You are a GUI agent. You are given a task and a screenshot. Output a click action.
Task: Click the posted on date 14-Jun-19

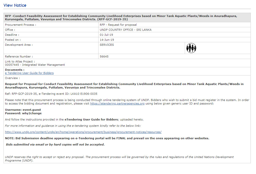click(106, 40)
